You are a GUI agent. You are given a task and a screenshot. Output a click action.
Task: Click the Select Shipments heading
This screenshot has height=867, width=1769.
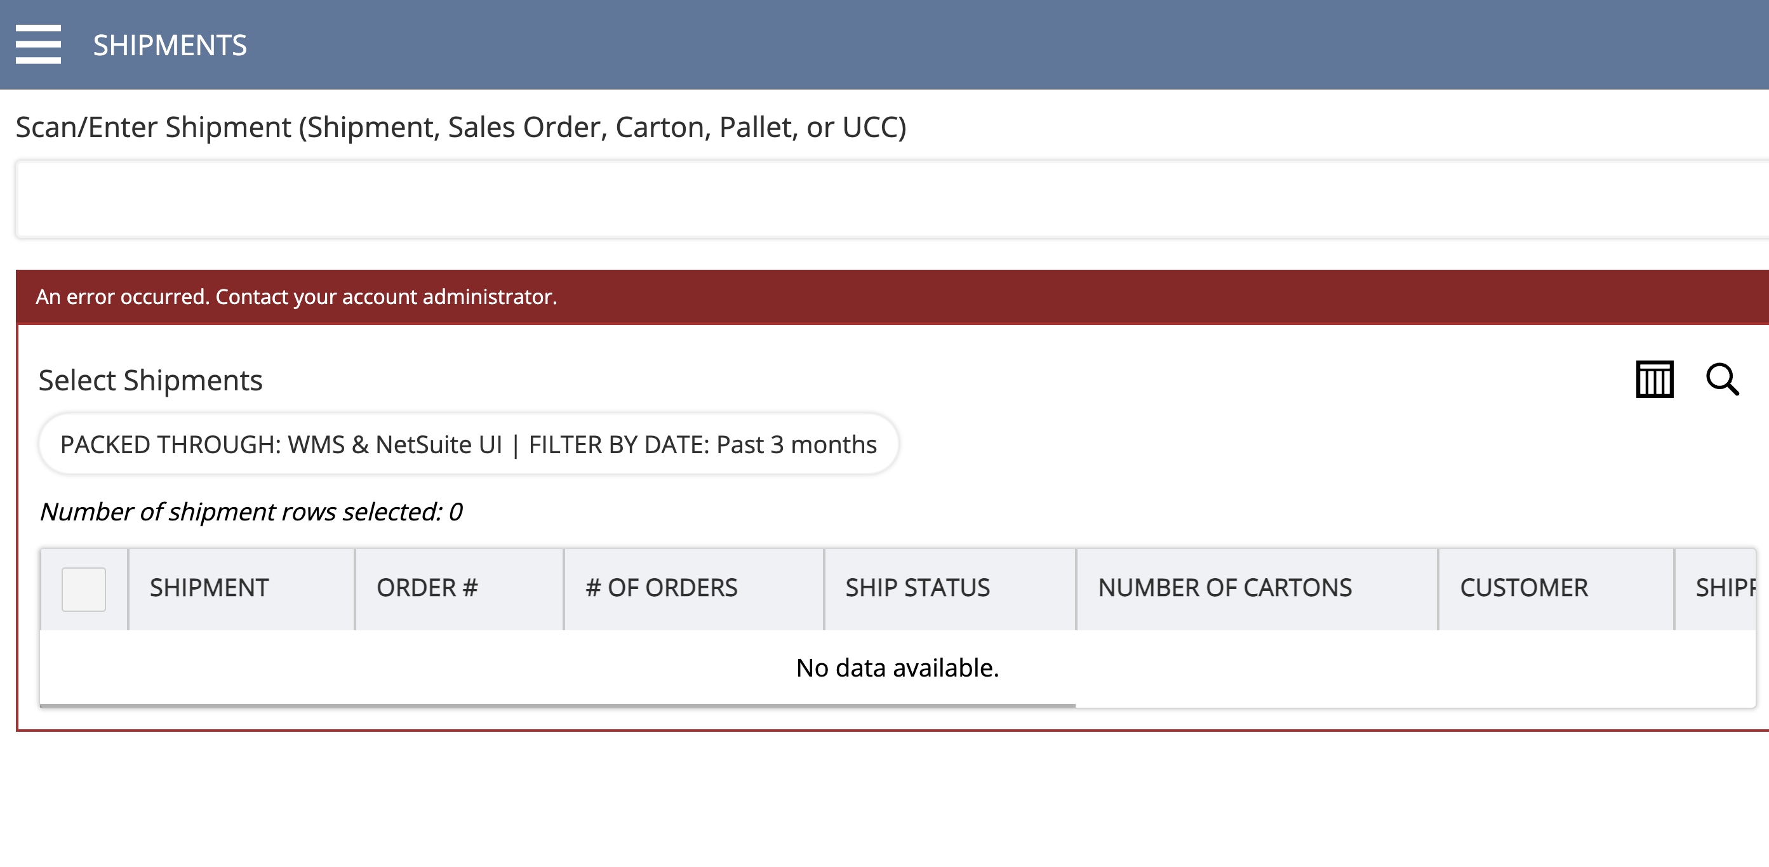(x=150, y=380)
